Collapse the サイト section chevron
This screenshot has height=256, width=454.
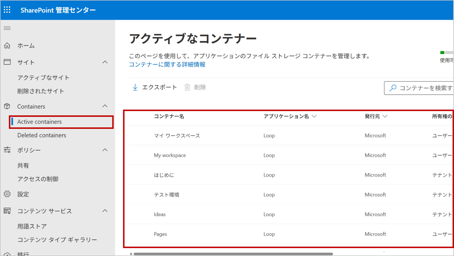click(x=105, y=62)
